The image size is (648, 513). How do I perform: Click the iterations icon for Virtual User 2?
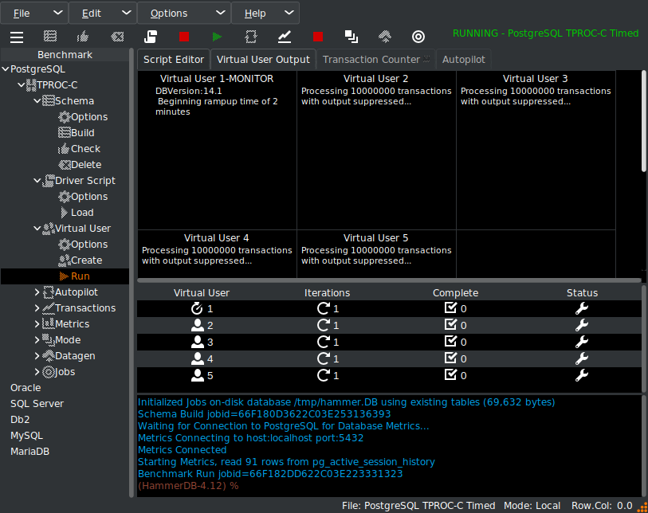point(323,326)
